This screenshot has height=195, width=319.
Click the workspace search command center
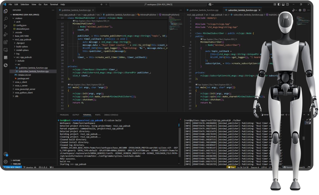(158, 4)
